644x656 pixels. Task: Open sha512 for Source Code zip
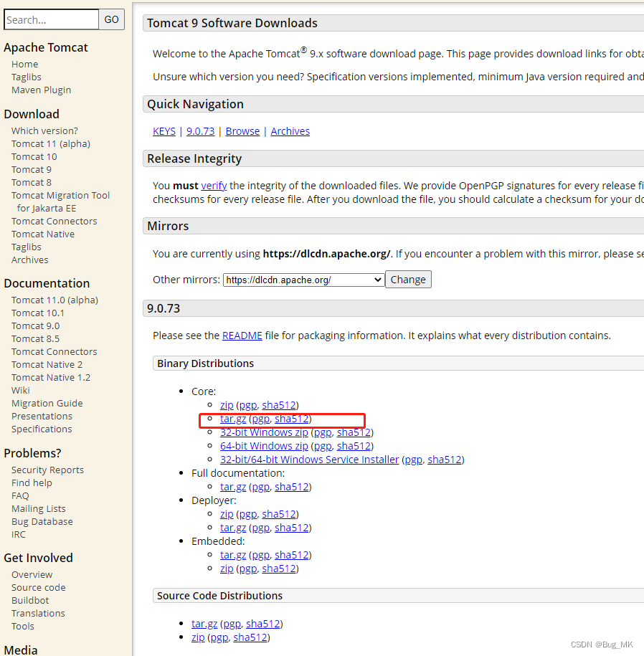(x=250, y=637)
